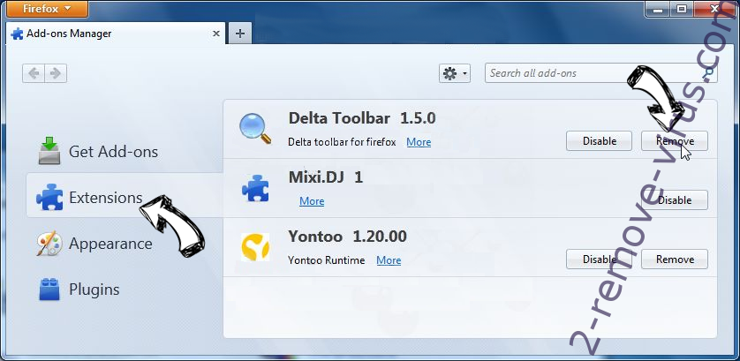Open the gear tools dropdown menu
Viewport: 740px width, 361px height.
[x=455, y=73]
